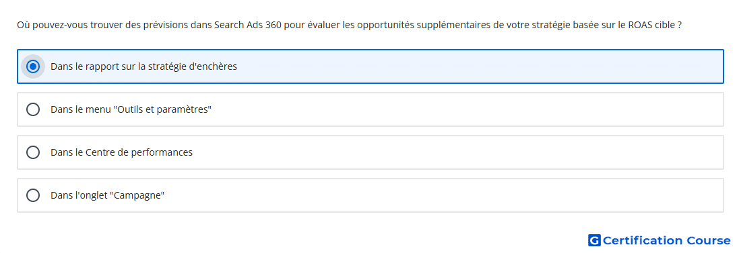Image resolution: width=741 pixels, height=253 pixels.
Task: Select the "Outils et paramètres" radio button
Action: click(x=33, y=109)
